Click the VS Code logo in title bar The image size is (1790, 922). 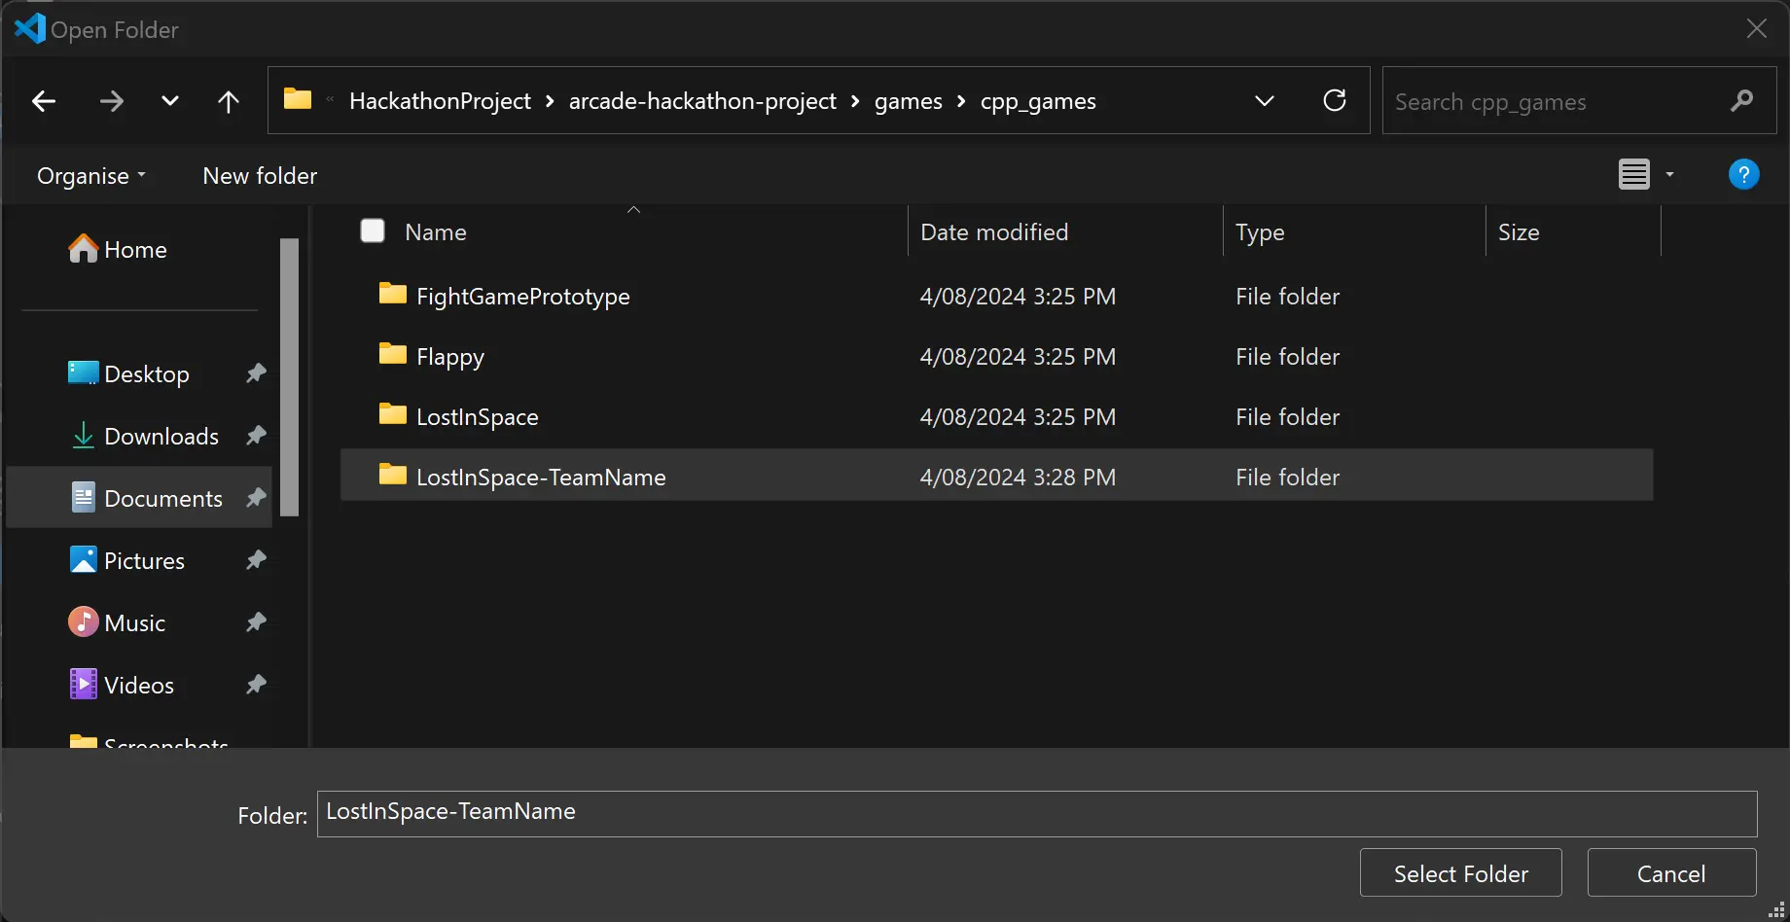tap(29, 28)
